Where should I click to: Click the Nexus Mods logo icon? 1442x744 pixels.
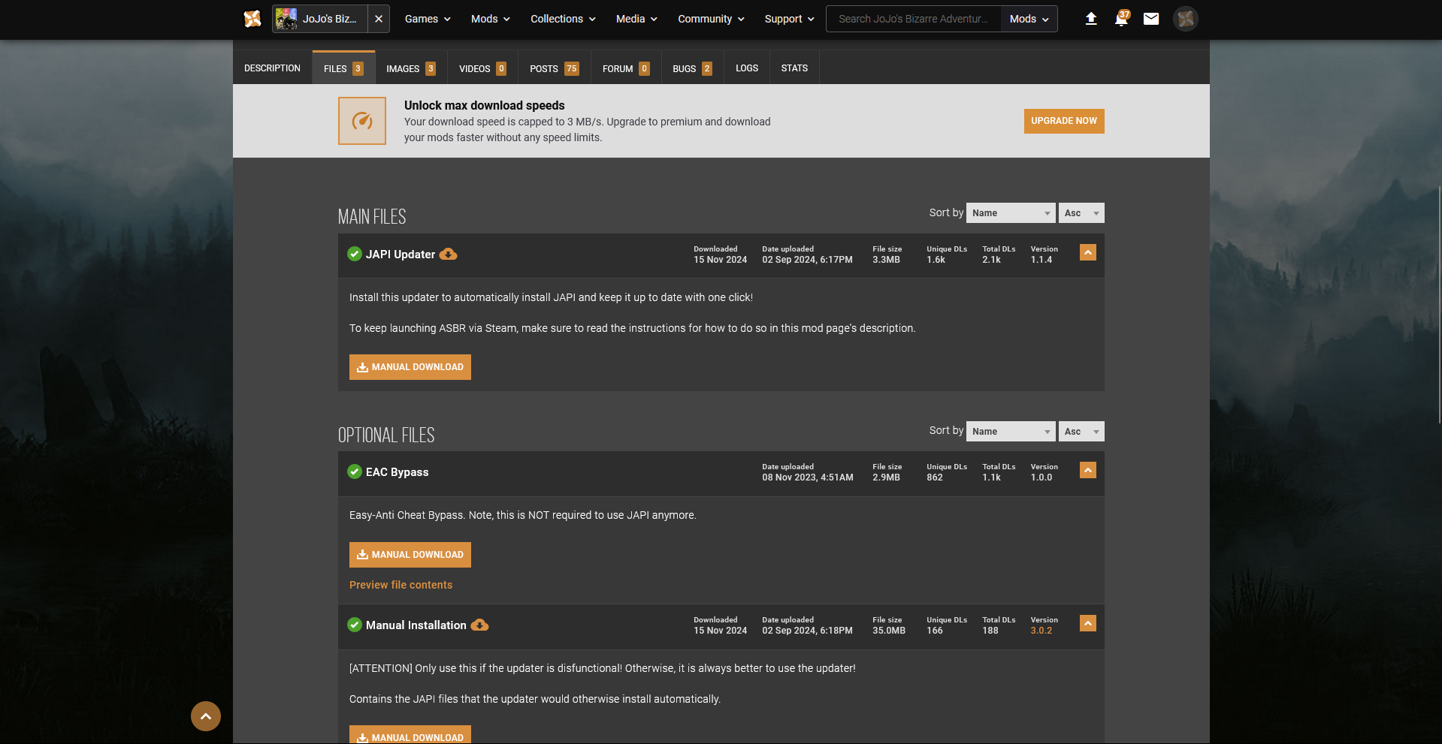pos(252,19)
